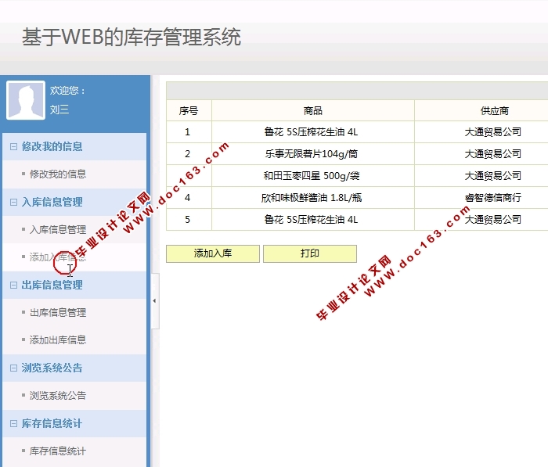The height and width of the screenshot is (467, 548).
Task: Click sequence number 1 cell
Action: [x=188, y=132]
